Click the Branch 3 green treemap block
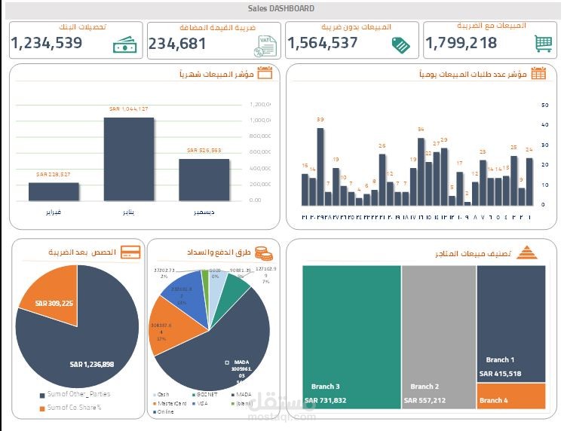Viewport: 564px width, 431px height. (351, 337)
